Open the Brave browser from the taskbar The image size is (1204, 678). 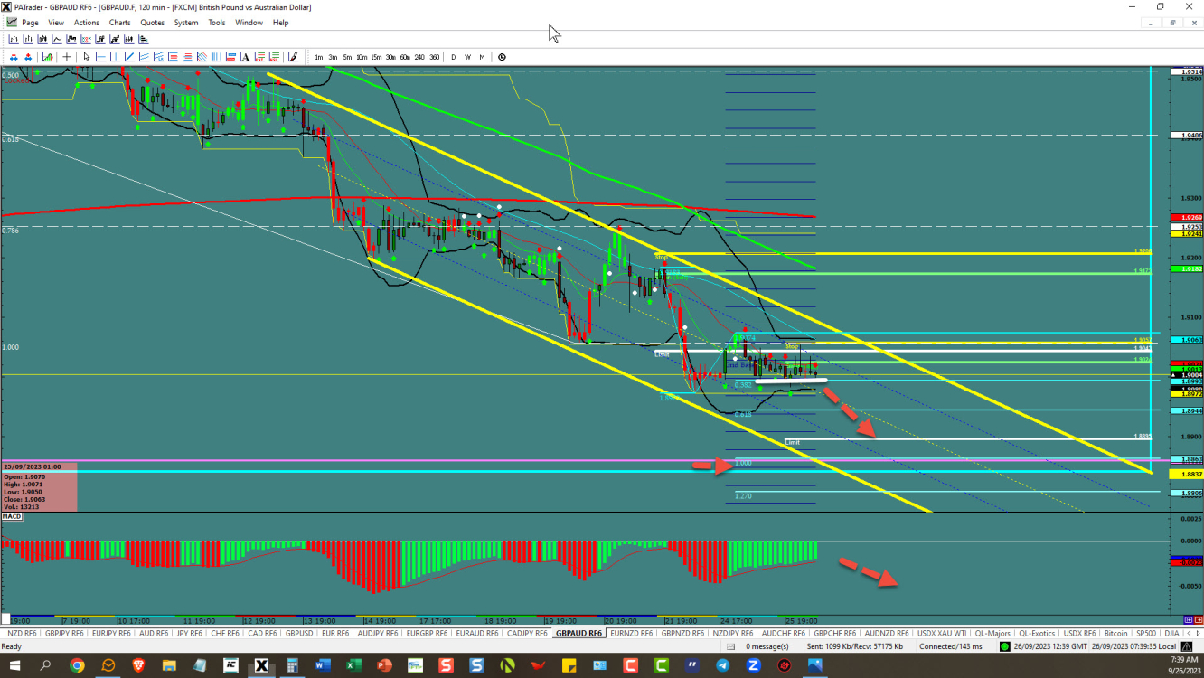coord(138,665)
